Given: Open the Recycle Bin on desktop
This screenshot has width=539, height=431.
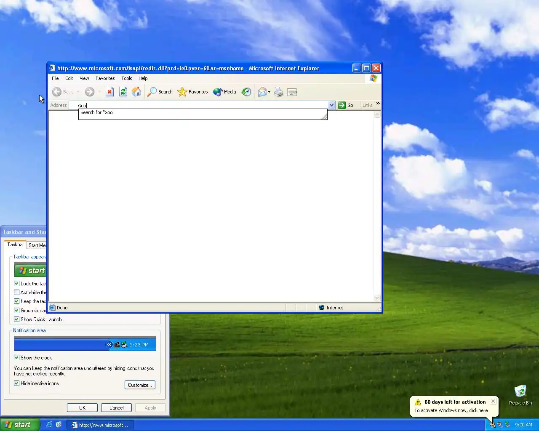Looking at the screenshot, I should click(x=520, y=395).
